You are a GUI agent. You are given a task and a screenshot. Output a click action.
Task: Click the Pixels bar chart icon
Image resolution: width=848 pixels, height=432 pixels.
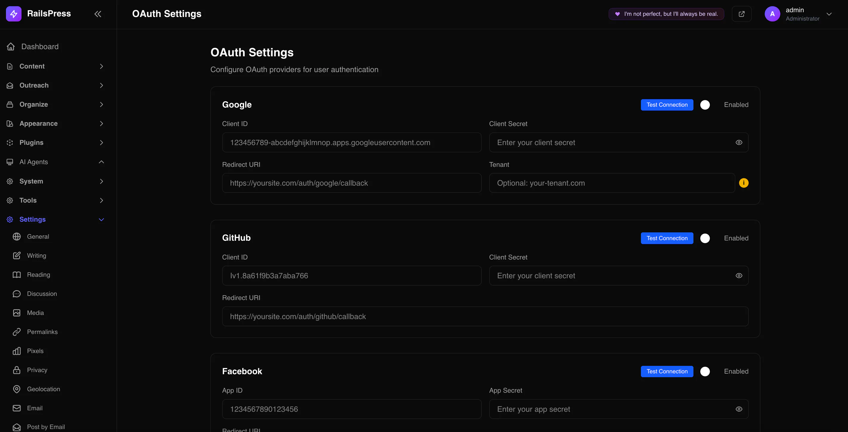pos(17,351)
